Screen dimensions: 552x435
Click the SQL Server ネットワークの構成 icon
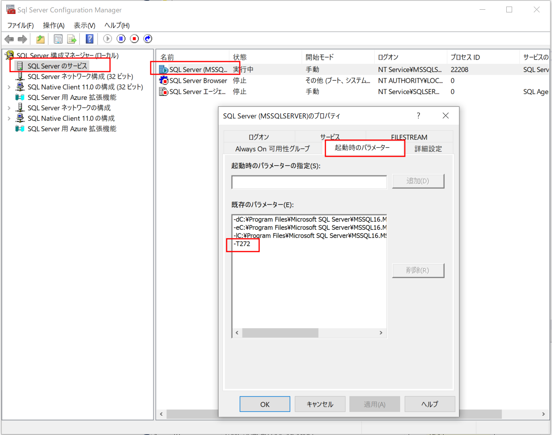(20, 108)
